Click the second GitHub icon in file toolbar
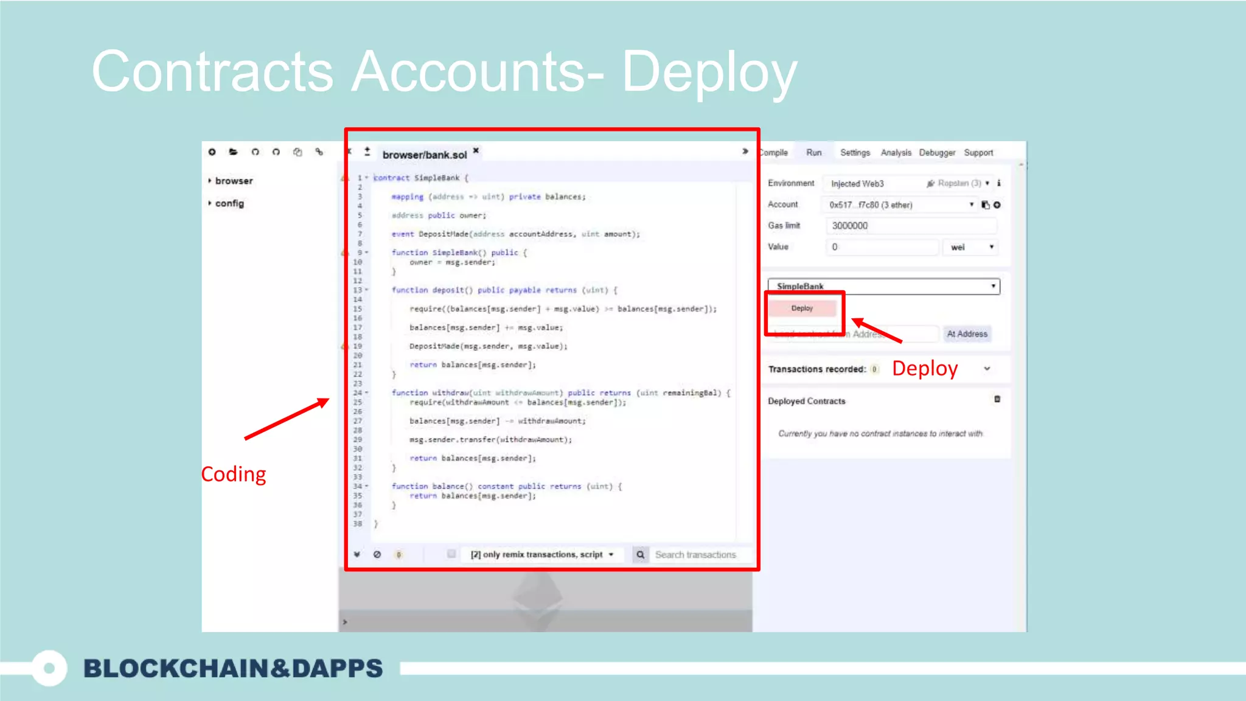This screenshot has height=701, width=1246. click(x=276, y=152)
